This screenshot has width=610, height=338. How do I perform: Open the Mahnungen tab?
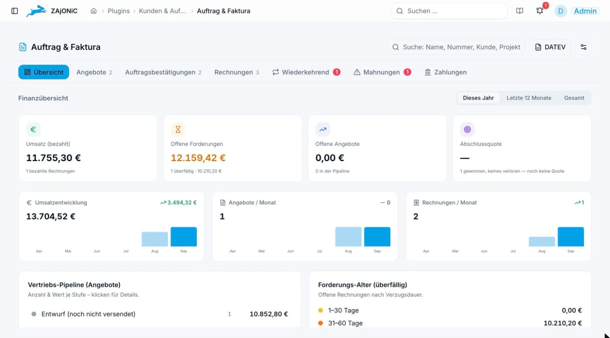[382, 72]
